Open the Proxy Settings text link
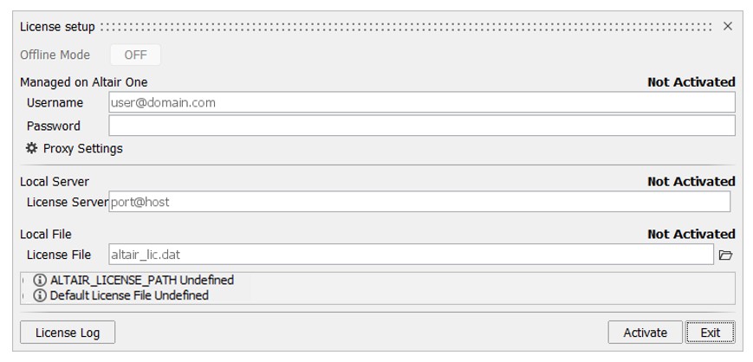This screenshot has width=753, height=362. coord(83,149)
